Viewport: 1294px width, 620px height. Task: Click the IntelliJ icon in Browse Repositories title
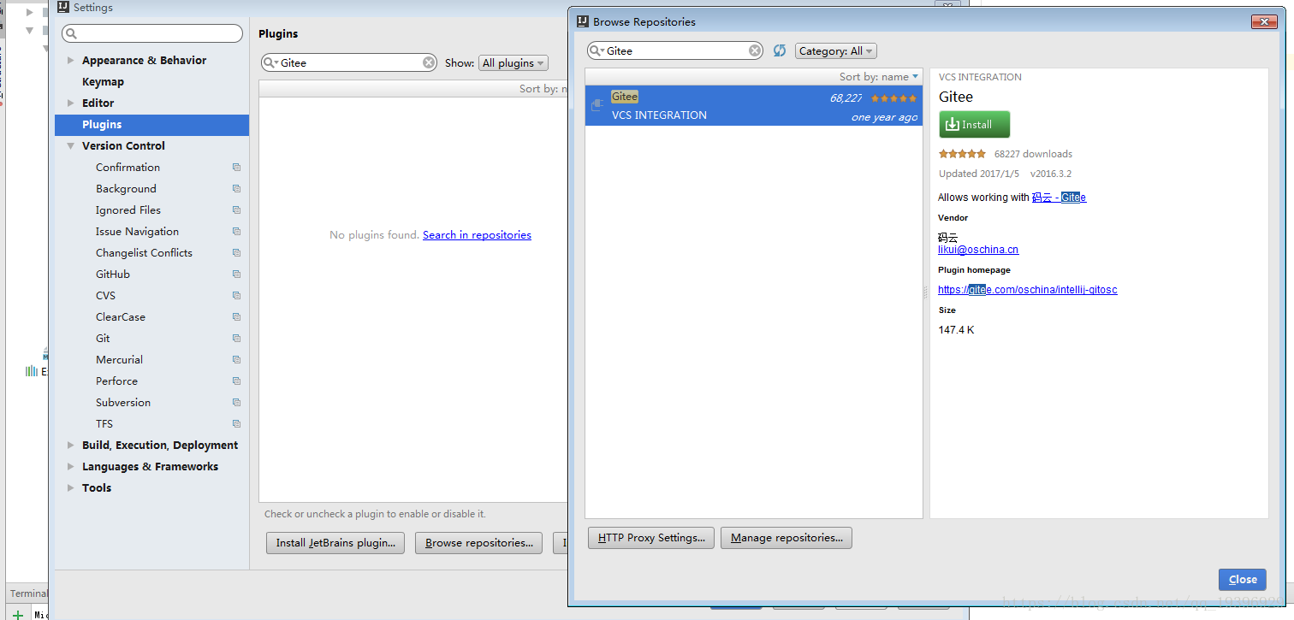(x=582, y=21)
